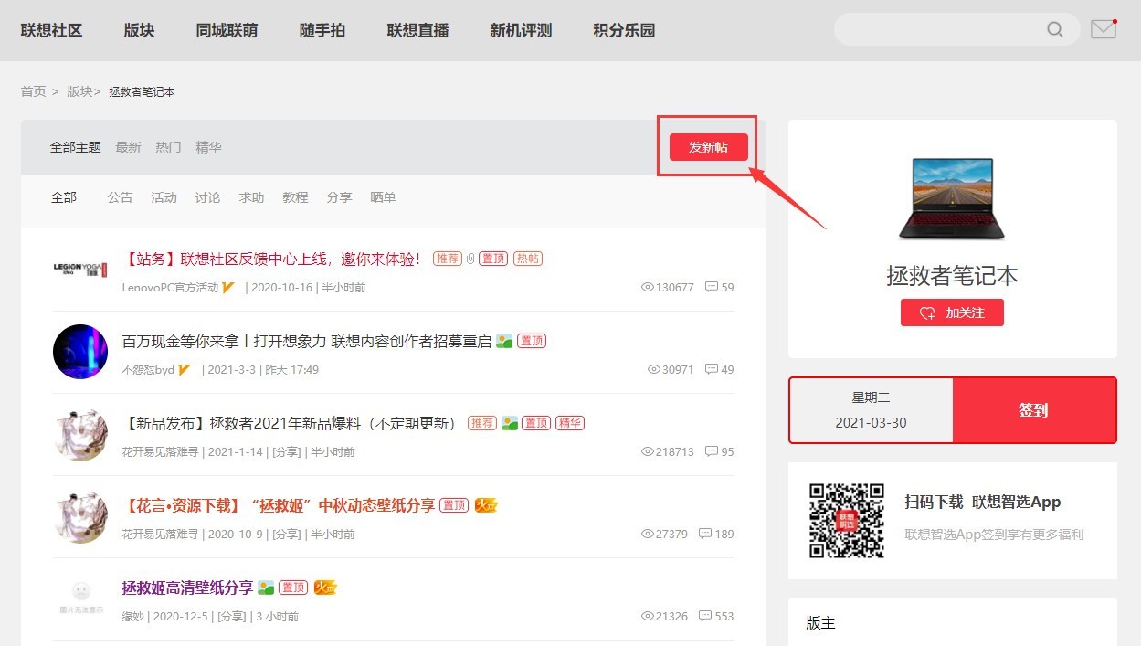
Task: Open the “拯救姬”中秋动态壁纸分享 post
Action: [x=279, y=505]
